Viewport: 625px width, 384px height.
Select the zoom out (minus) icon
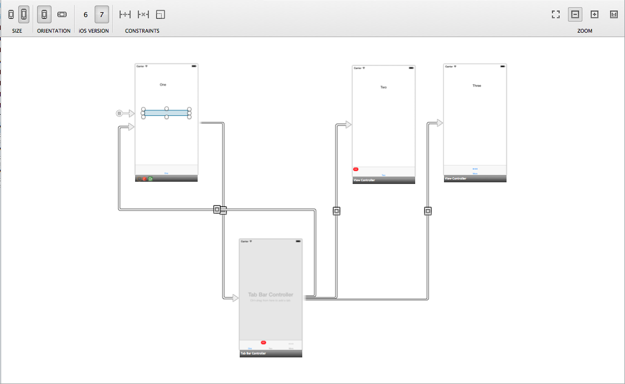pyautogui.click(x=575, y=14)
